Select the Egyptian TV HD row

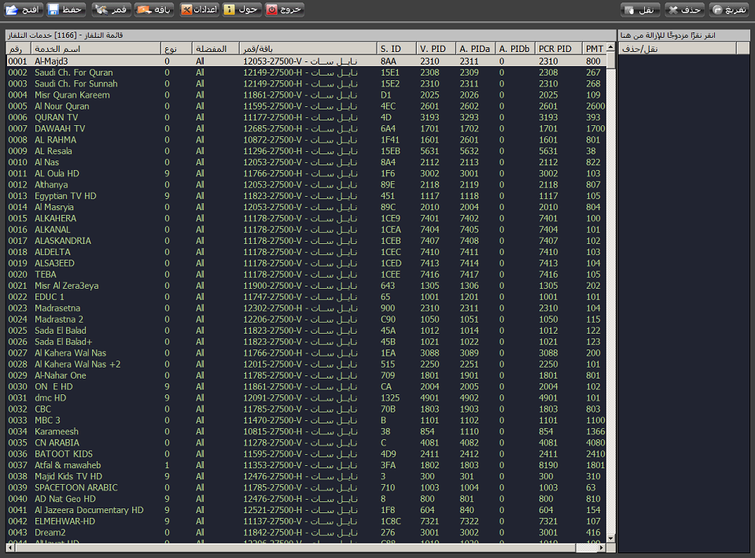pyautogui.click(x=306, y=196)
